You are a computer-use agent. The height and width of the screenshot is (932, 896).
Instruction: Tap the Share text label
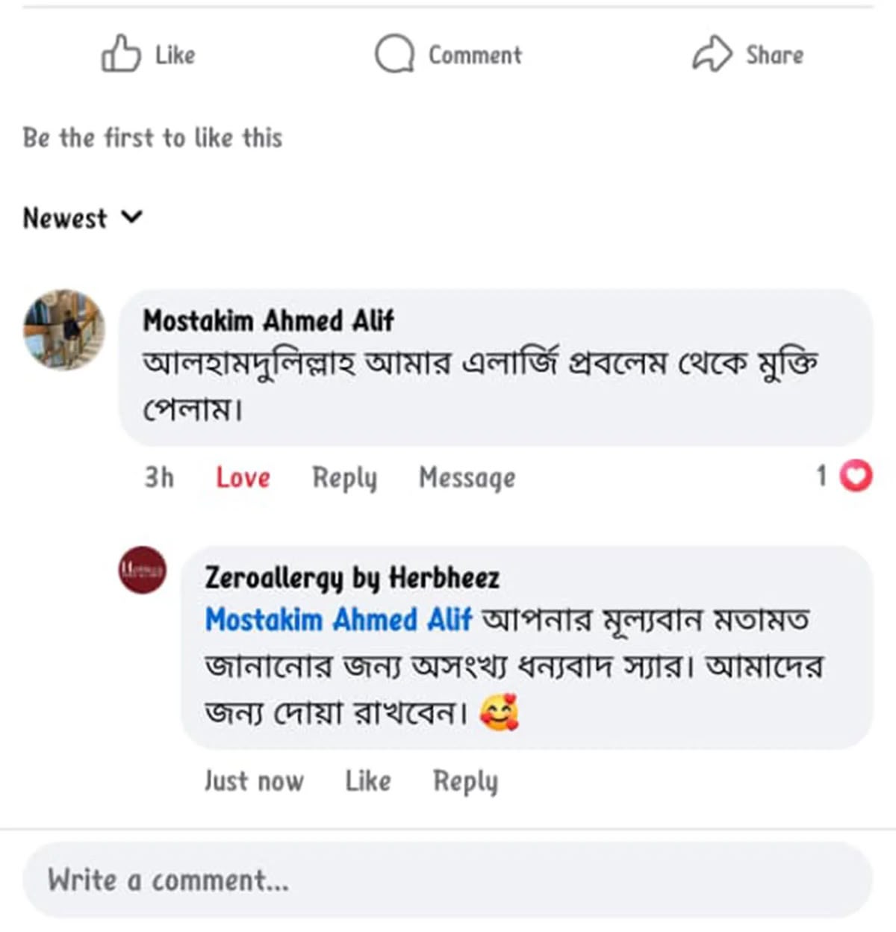click(x=774, y=55)
